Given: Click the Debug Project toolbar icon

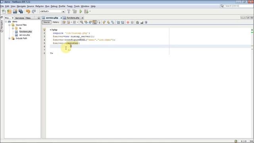Looking at the screenshot, I should 86,12.
